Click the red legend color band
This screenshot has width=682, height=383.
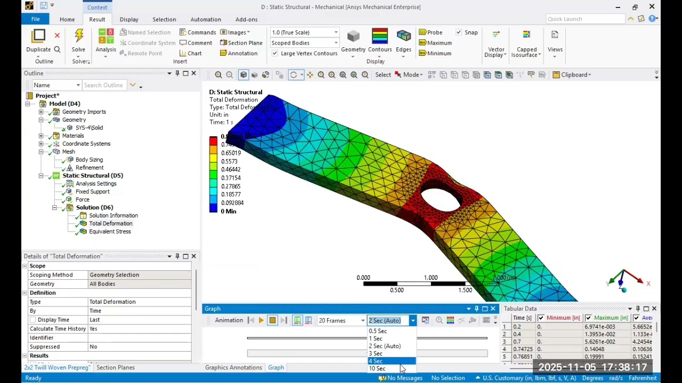pos(213,141)
